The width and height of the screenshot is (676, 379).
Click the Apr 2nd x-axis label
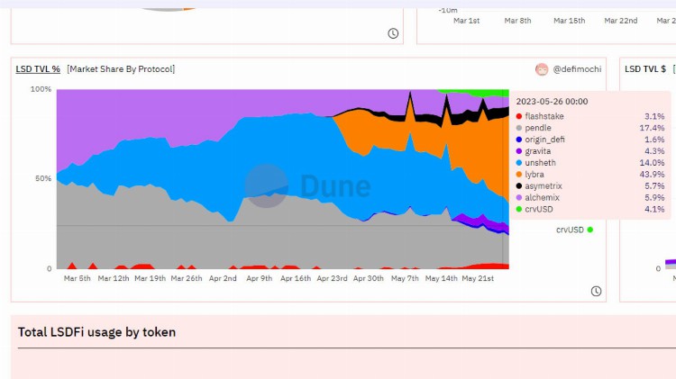[223, 279]
